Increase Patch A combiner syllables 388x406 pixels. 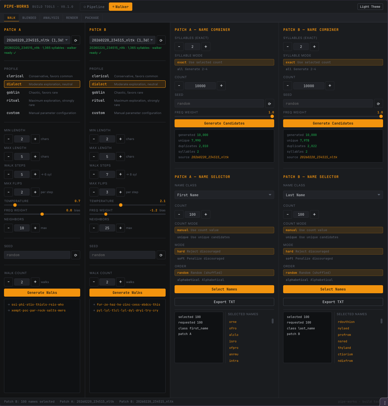[x=206, y=47]
